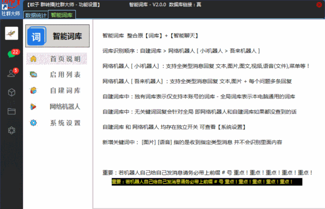
Task: Click the black 重要：若机器人 text line
Action: (x=208, y=172)
